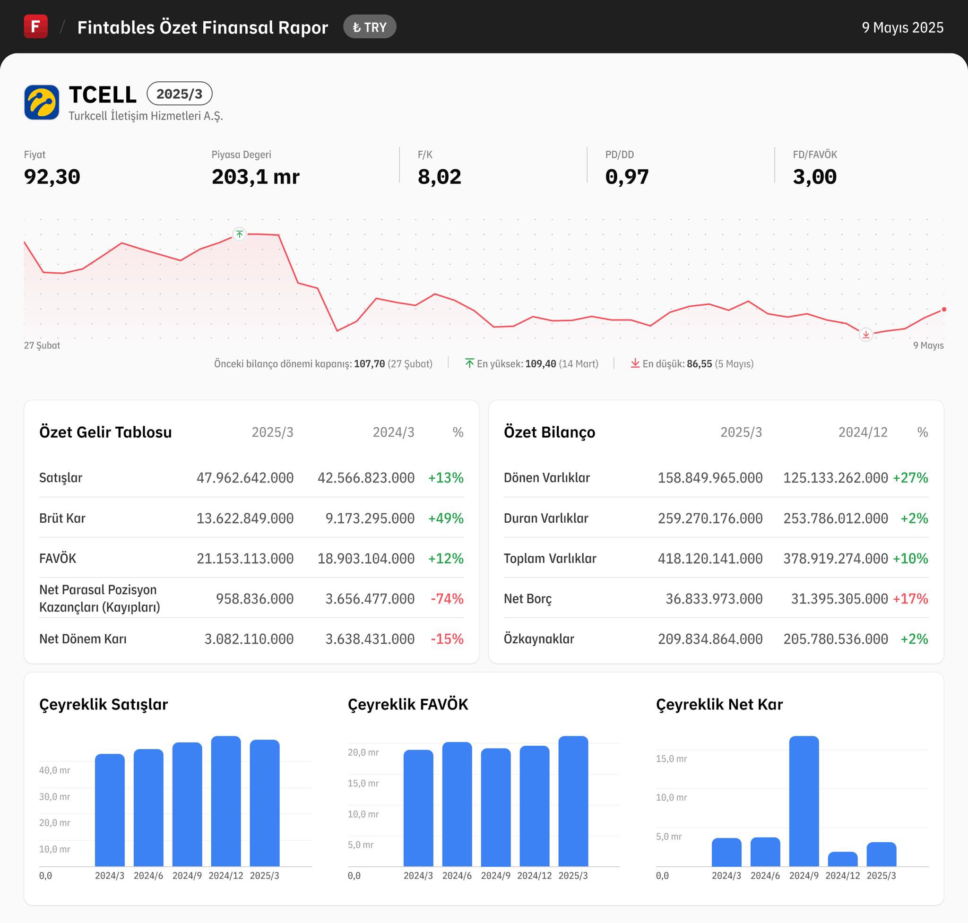This screenshot has width=968, height=923.
Task: Click the ₺ TRY currency badge
Action: pyautogui.click(x=370, y=27)
